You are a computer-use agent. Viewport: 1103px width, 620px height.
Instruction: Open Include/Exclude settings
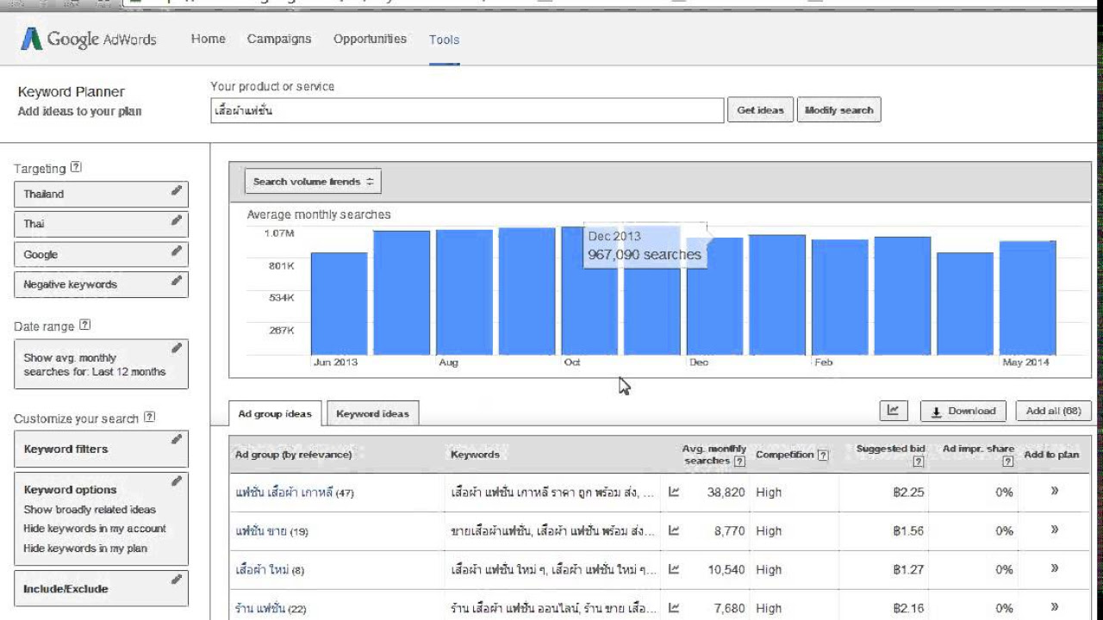pos(101,589)
